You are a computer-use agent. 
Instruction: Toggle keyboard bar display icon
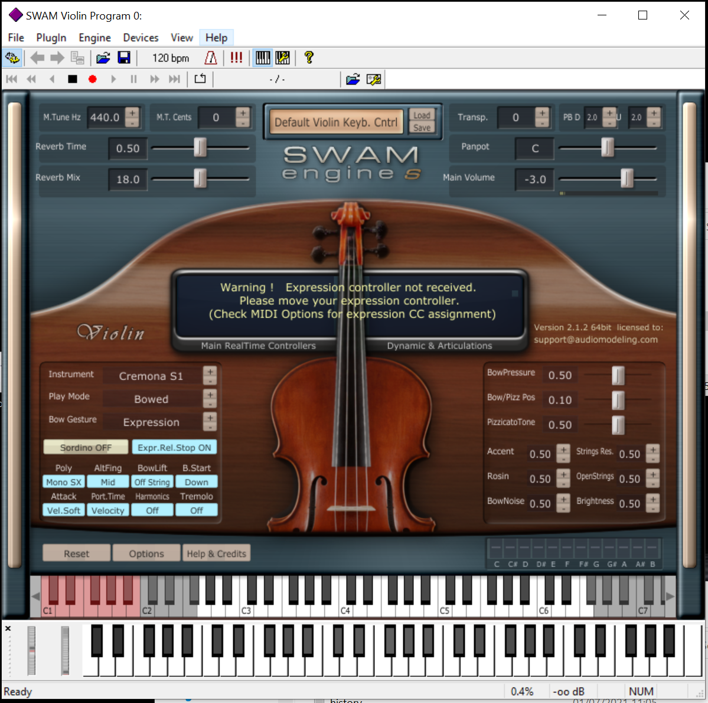click(x=263, y=58)
